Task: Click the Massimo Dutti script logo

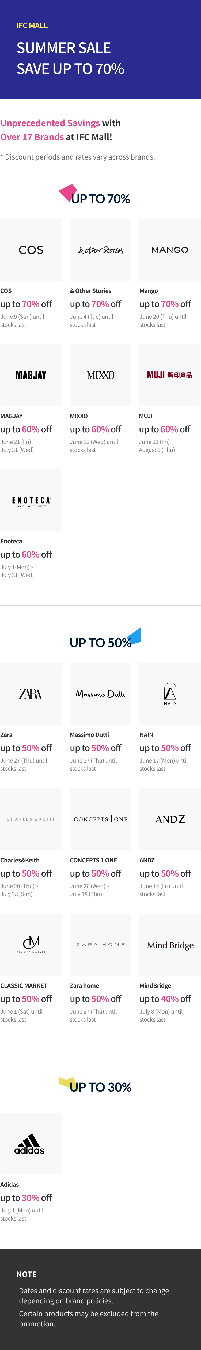Action: [101, 694]
